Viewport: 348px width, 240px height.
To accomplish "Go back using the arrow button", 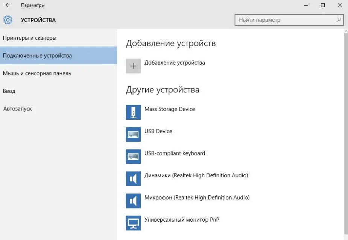I will [8, 5].
